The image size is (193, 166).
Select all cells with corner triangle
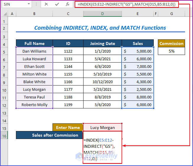(x=5, y=14)
